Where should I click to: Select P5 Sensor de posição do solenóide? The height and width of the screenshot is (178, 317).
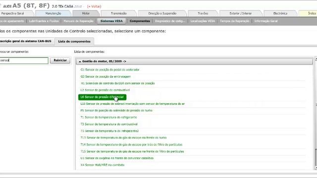[116, 110]
